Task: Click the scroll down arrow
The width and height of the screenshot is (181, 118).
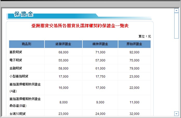Action: (176, 114)
